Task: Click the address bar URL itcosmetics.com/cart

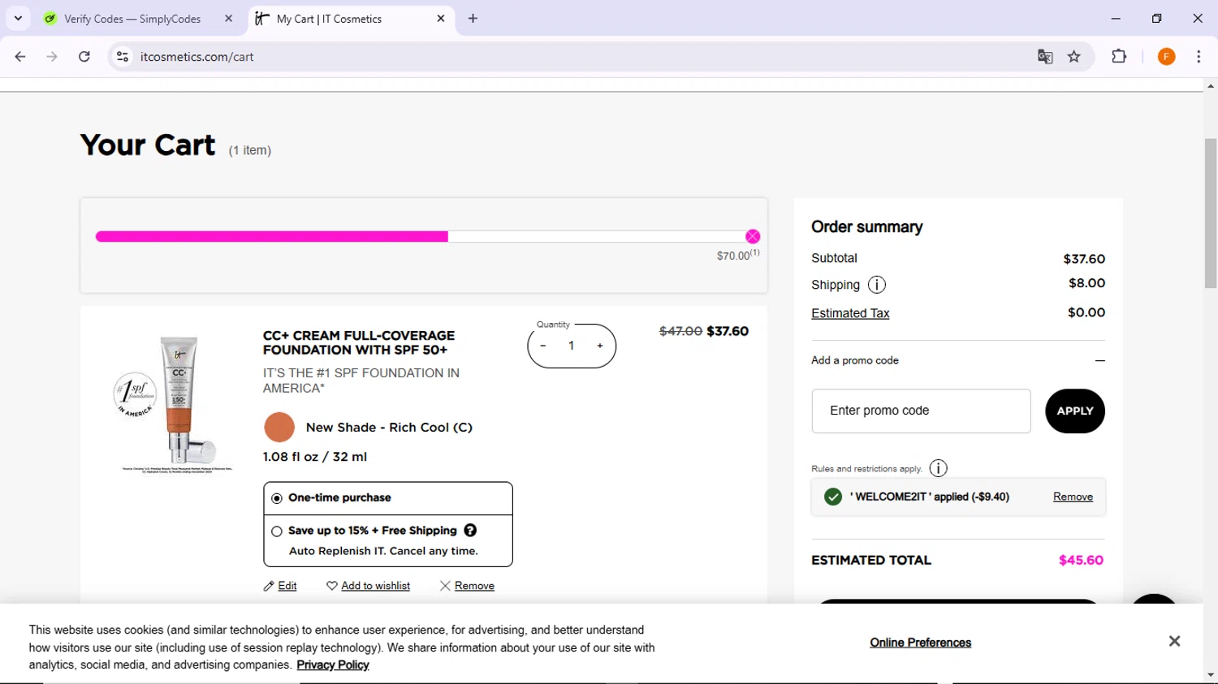Action: pos(197,57)
